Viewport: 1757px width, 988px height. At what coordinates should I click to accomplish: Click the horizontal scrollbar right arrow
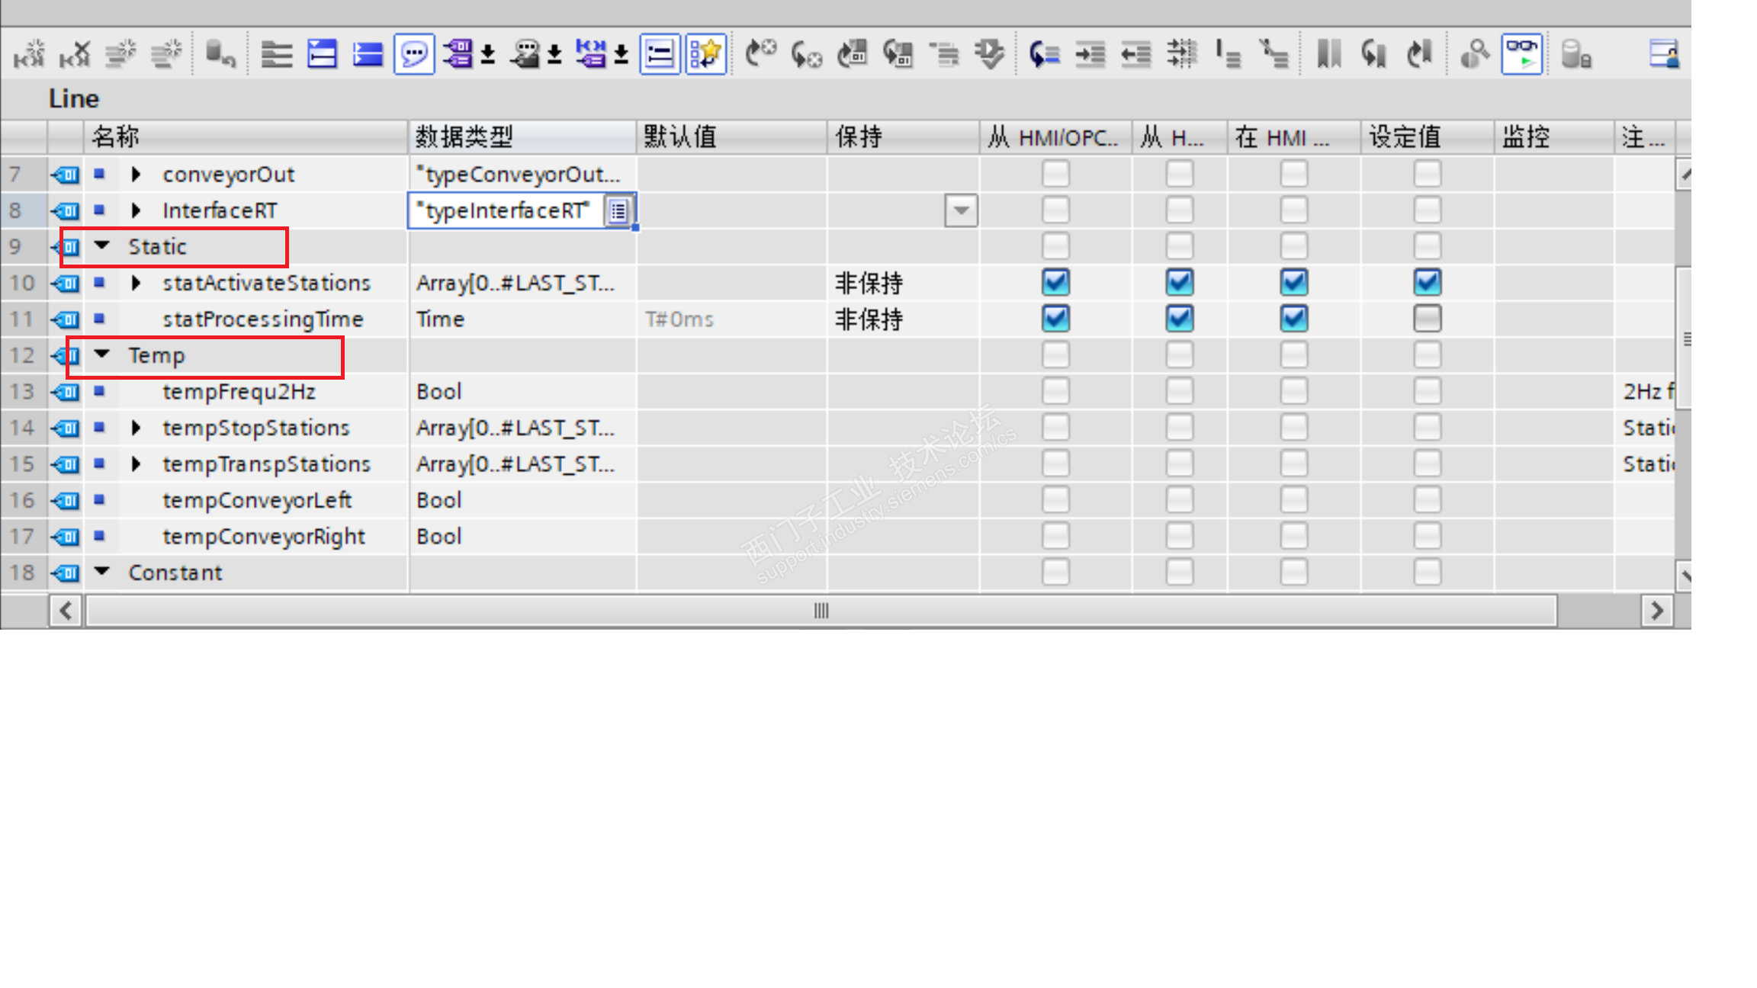[x=1656, y=611]
